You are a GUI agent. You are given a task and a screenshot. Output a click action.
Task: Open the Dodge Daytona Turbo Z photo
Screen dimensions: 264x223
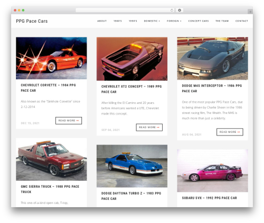point(132,166)
